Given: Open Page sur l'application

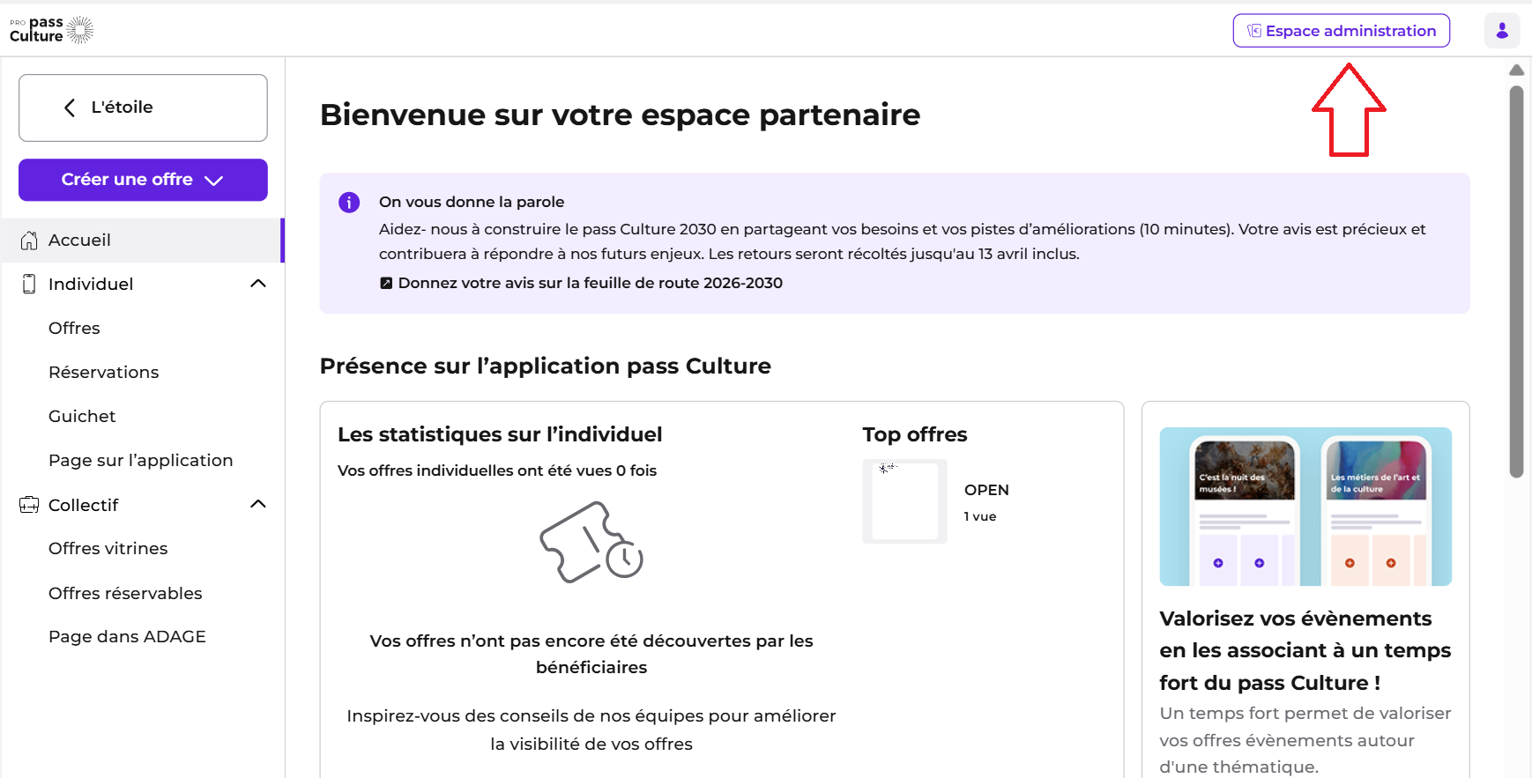Looking at the screenshot, I should tap(141, 460).
